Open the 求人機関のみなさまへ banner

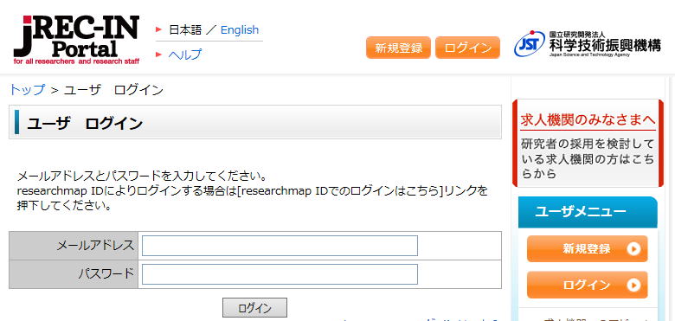588,144
